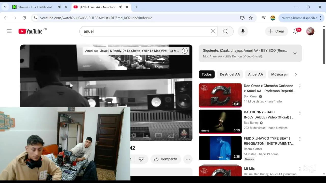
Task: Open the Bad Bunny channel link
Action: click(x=251, y=123)
